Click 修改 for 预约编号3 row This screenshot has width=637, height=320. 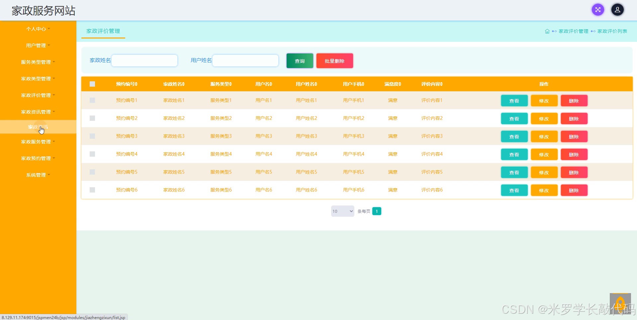tap(544, 136)
